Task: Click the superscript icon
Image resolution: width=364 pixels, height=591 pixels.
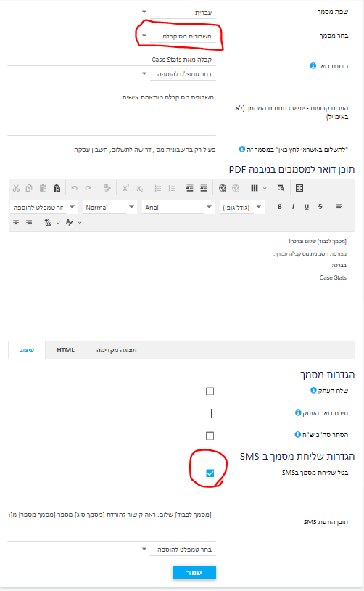Action: click(125, 188)
